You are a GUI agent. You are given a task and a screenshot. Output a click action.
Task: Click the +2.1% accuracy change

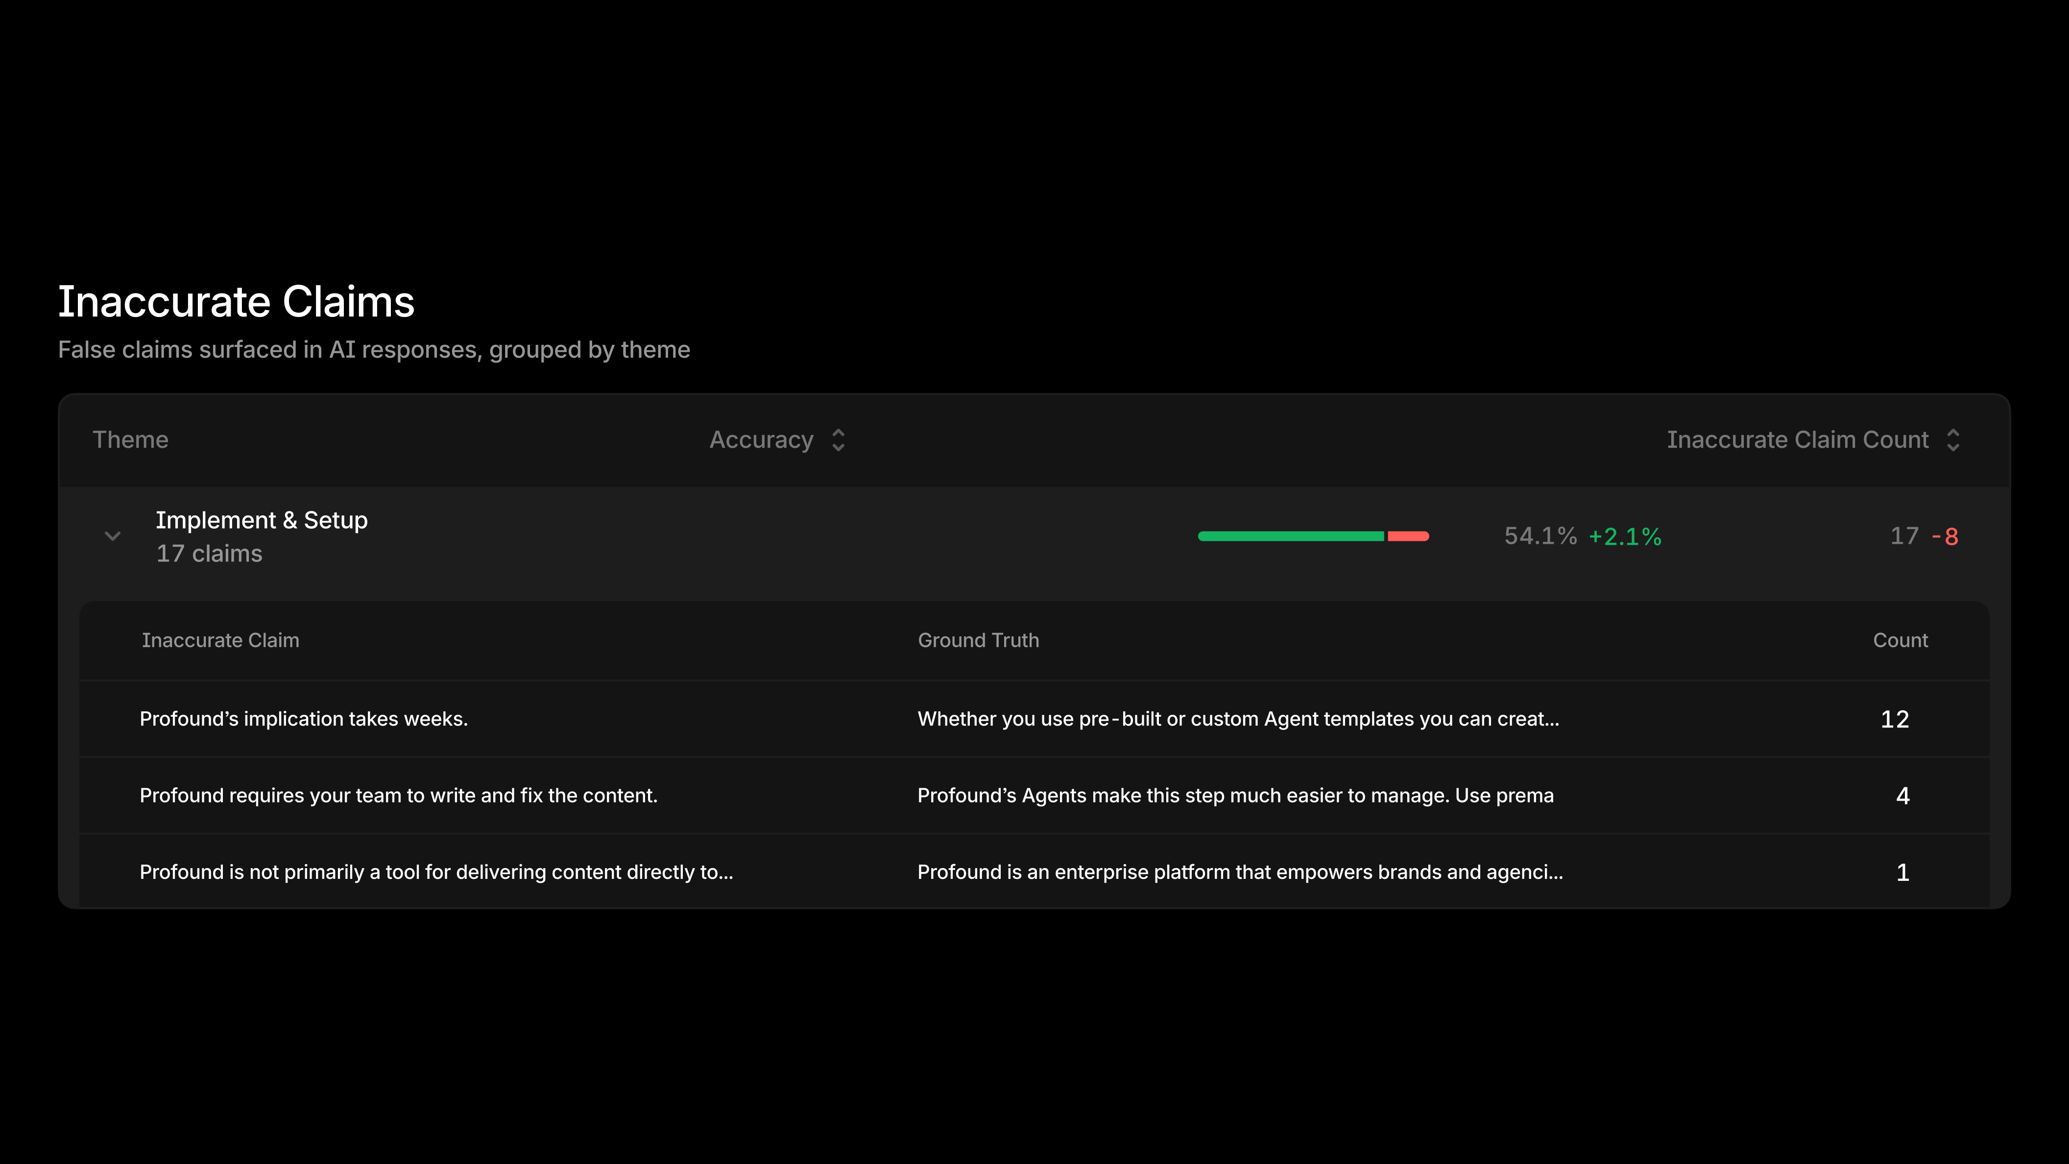pyautogui.click(x=1625, y=536)
